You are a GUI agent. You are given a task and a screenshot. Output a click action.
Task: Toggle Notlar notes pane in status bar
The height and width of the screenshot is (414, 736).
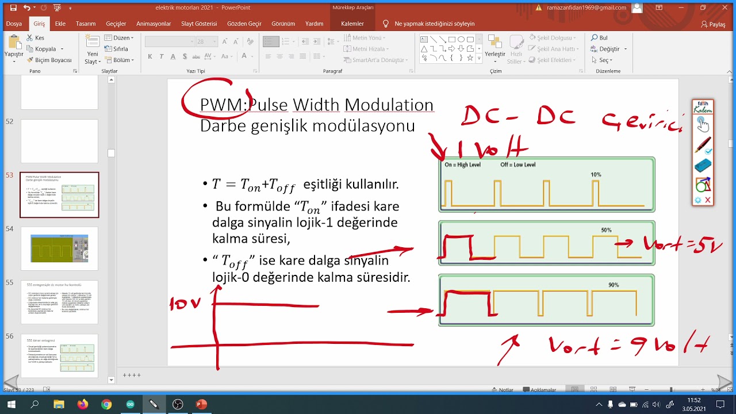click(502, 390)
